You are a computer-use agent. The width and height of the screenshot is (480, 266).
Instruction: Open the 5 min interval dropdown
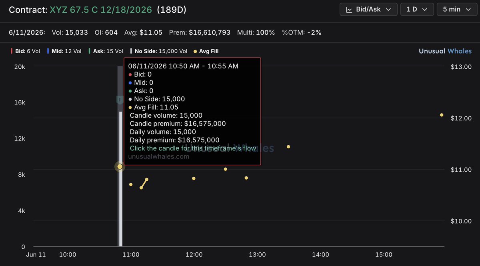tap(457, 9)
